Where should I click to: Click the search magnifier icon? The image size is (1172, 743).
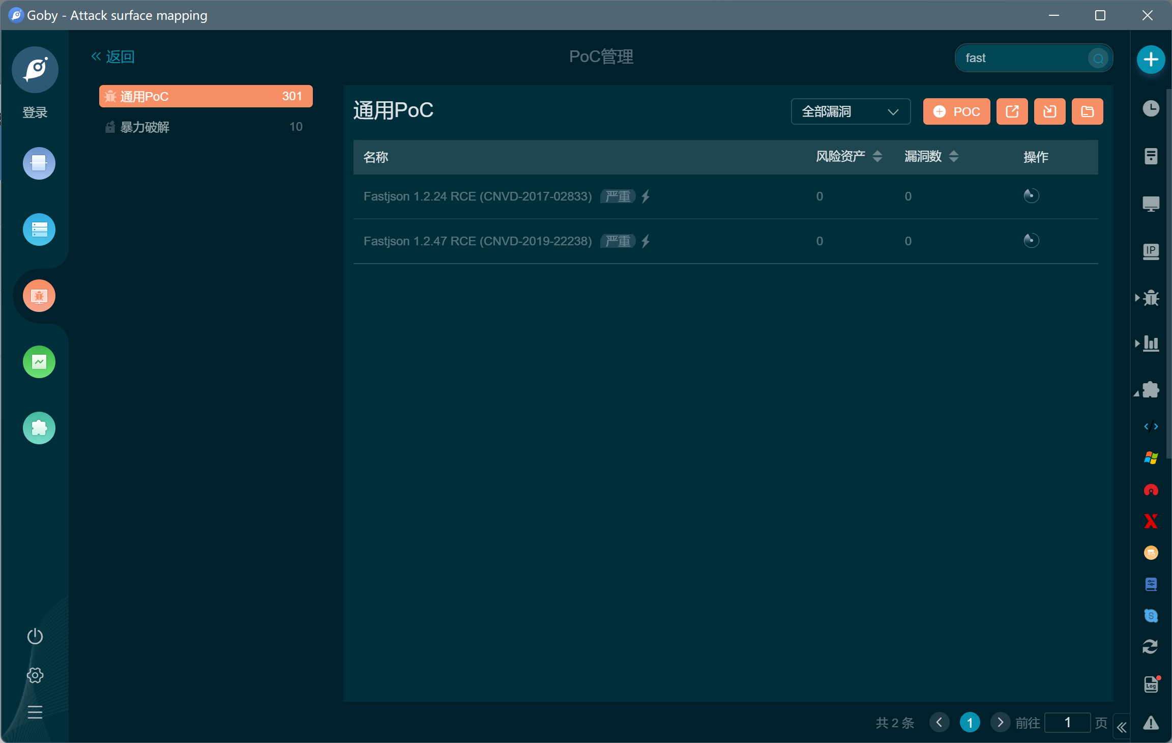tap(1098, 58)
